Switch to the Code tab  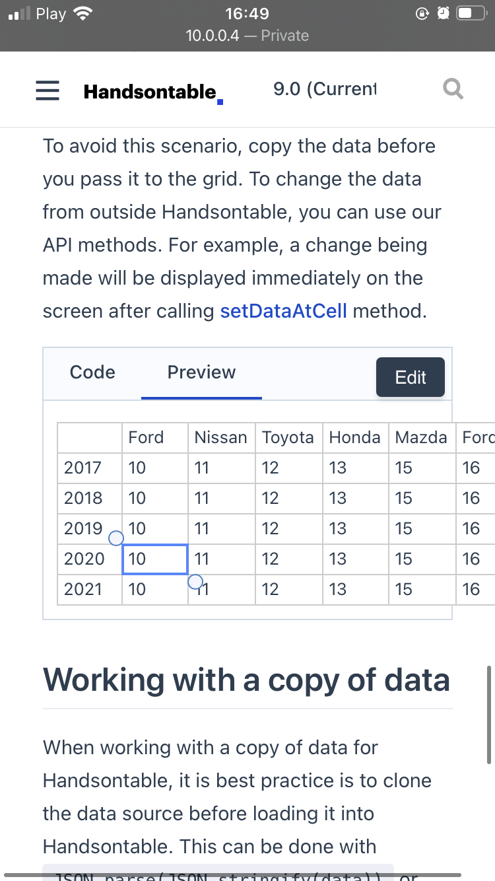click(92, 372)
